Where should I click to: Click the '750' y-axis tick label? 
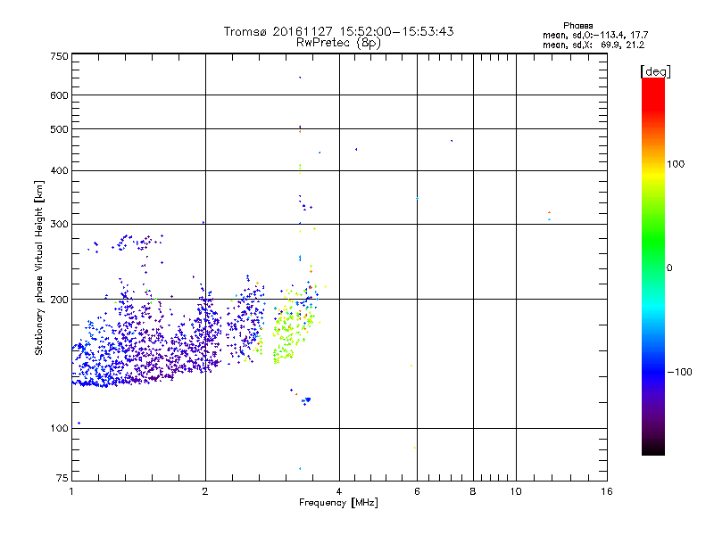(59, 56)
